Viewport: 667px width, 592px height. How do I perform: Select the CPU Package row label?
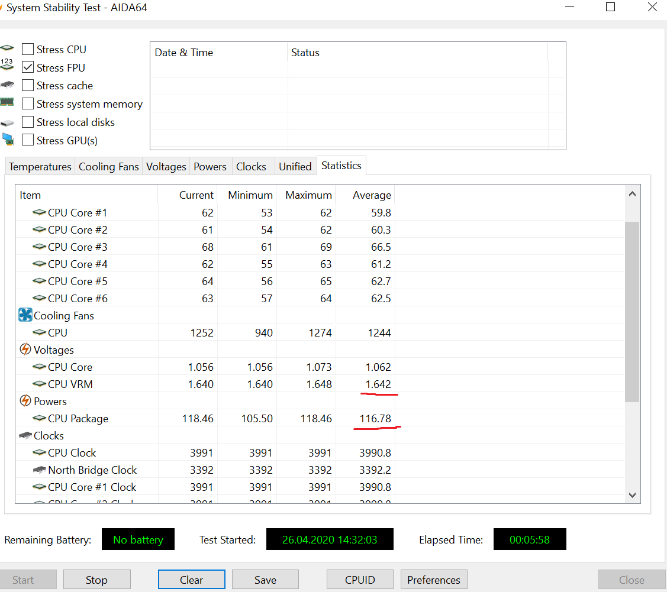[x=78, y=419]
